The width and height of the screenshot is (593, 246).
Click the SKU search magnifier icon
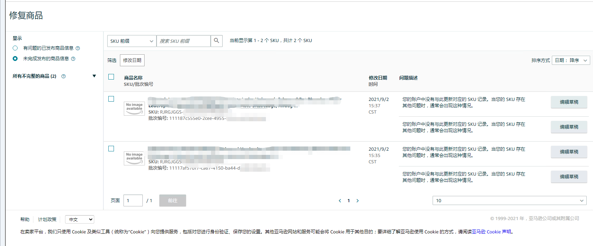217,41
